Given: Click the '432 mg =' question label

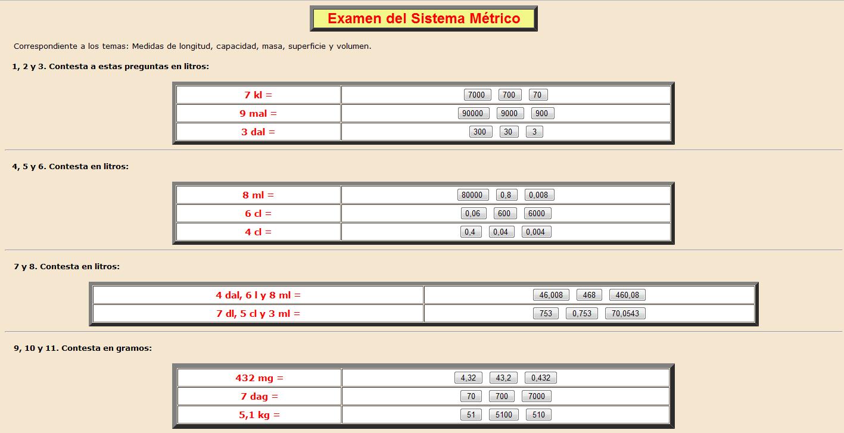Looking at the screenshot, I should (260, 378).
